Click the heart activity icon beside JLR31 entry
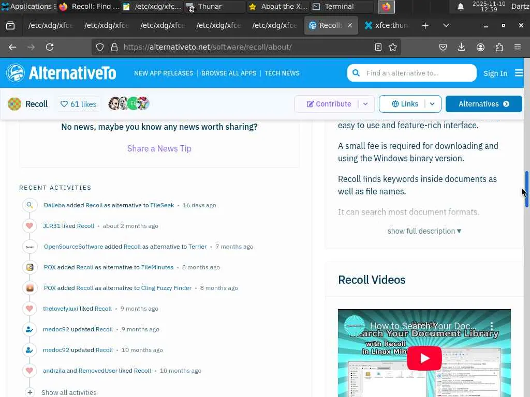Viewport: 530px width, 397px height. (x=30, y=226)
